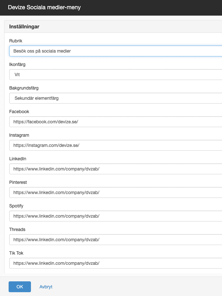Click the Ikonfärg label text
Viewport: 222px width, 296px height.
click(17, 64)
